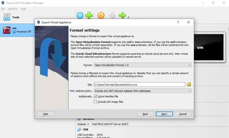Open the File menu

(3, 9)
